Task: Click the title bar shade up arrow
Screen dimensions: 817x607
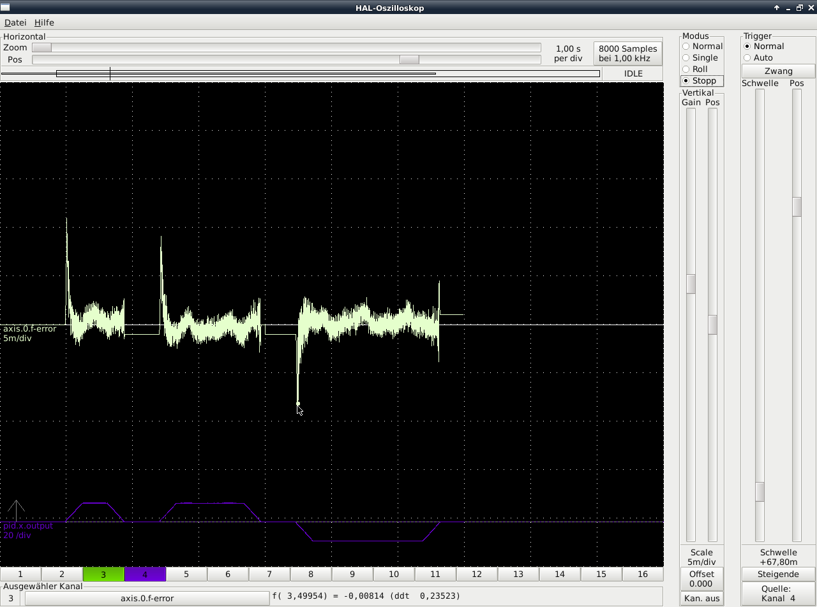Action: coord(777,8)
